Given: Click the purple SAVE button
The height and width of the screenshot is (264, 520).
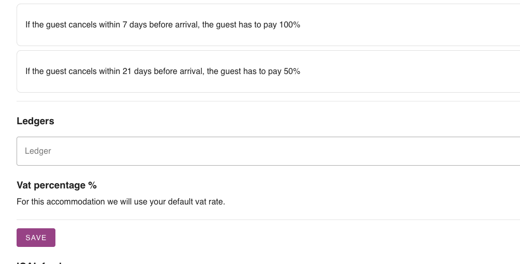Looking at the screenshot, I should (36, 238).
